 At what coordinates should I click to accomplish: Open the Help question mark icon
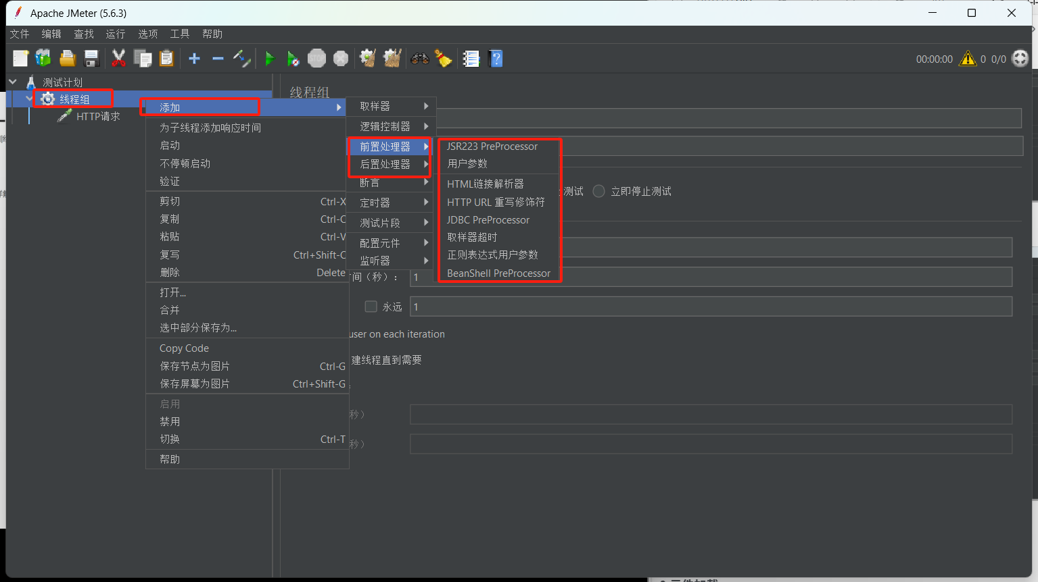496,59
